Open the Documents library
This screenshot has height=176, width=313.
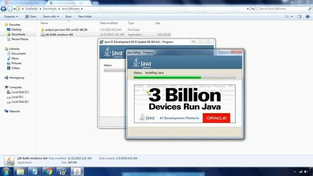(x=16, y=54)
